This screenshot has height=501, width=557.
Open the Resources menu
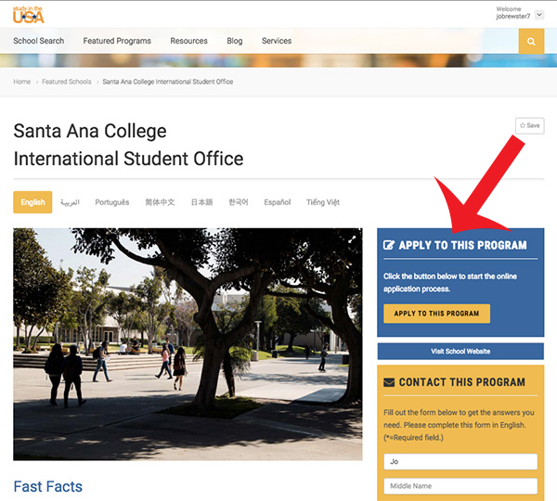tap(188, 41)
